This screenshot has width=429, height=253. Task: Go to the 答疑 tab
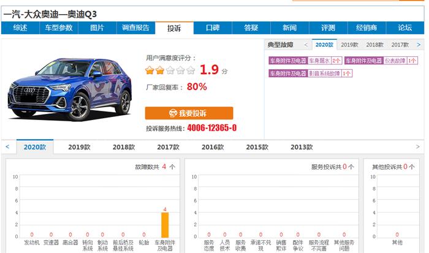(251, 28)
